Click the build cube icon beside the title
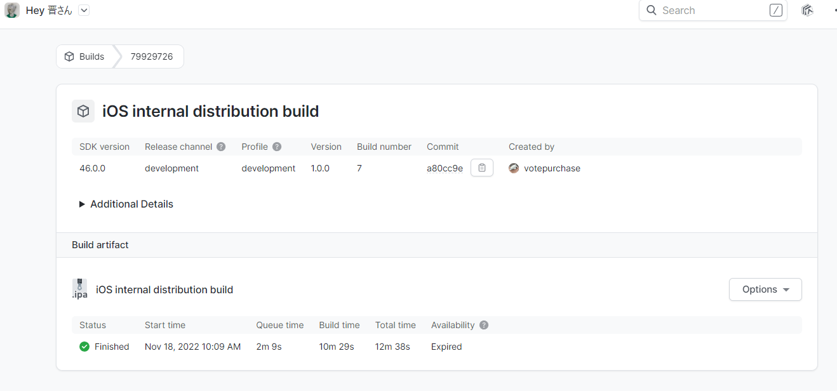837x391 pixels. pyautogui.click(x=83, y=111)
